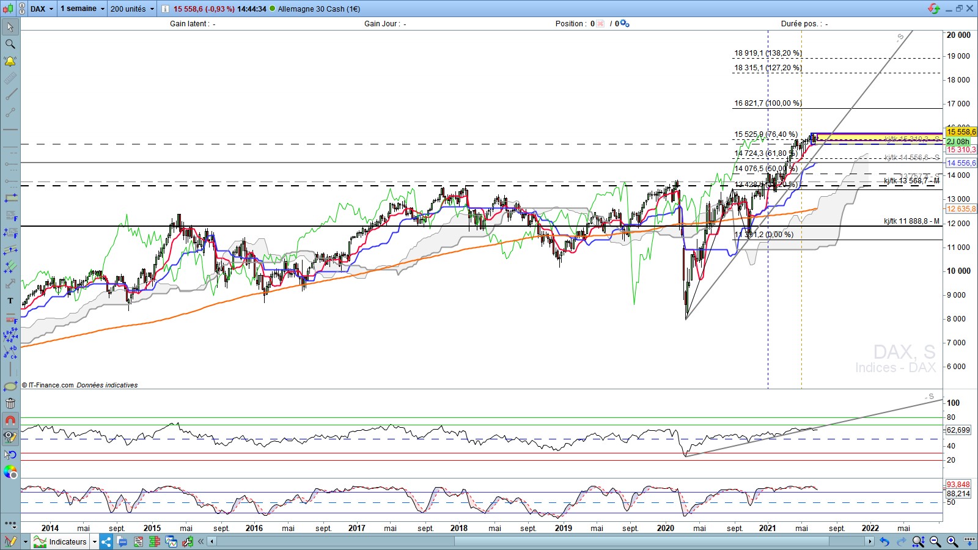978x550 pixels.
Task: Click the 'Gain Jour' field
Action: (385, 24)
